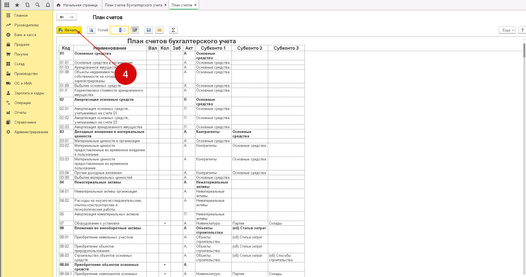Select the Амортизация основных средств bold cell

pos(110,102)
